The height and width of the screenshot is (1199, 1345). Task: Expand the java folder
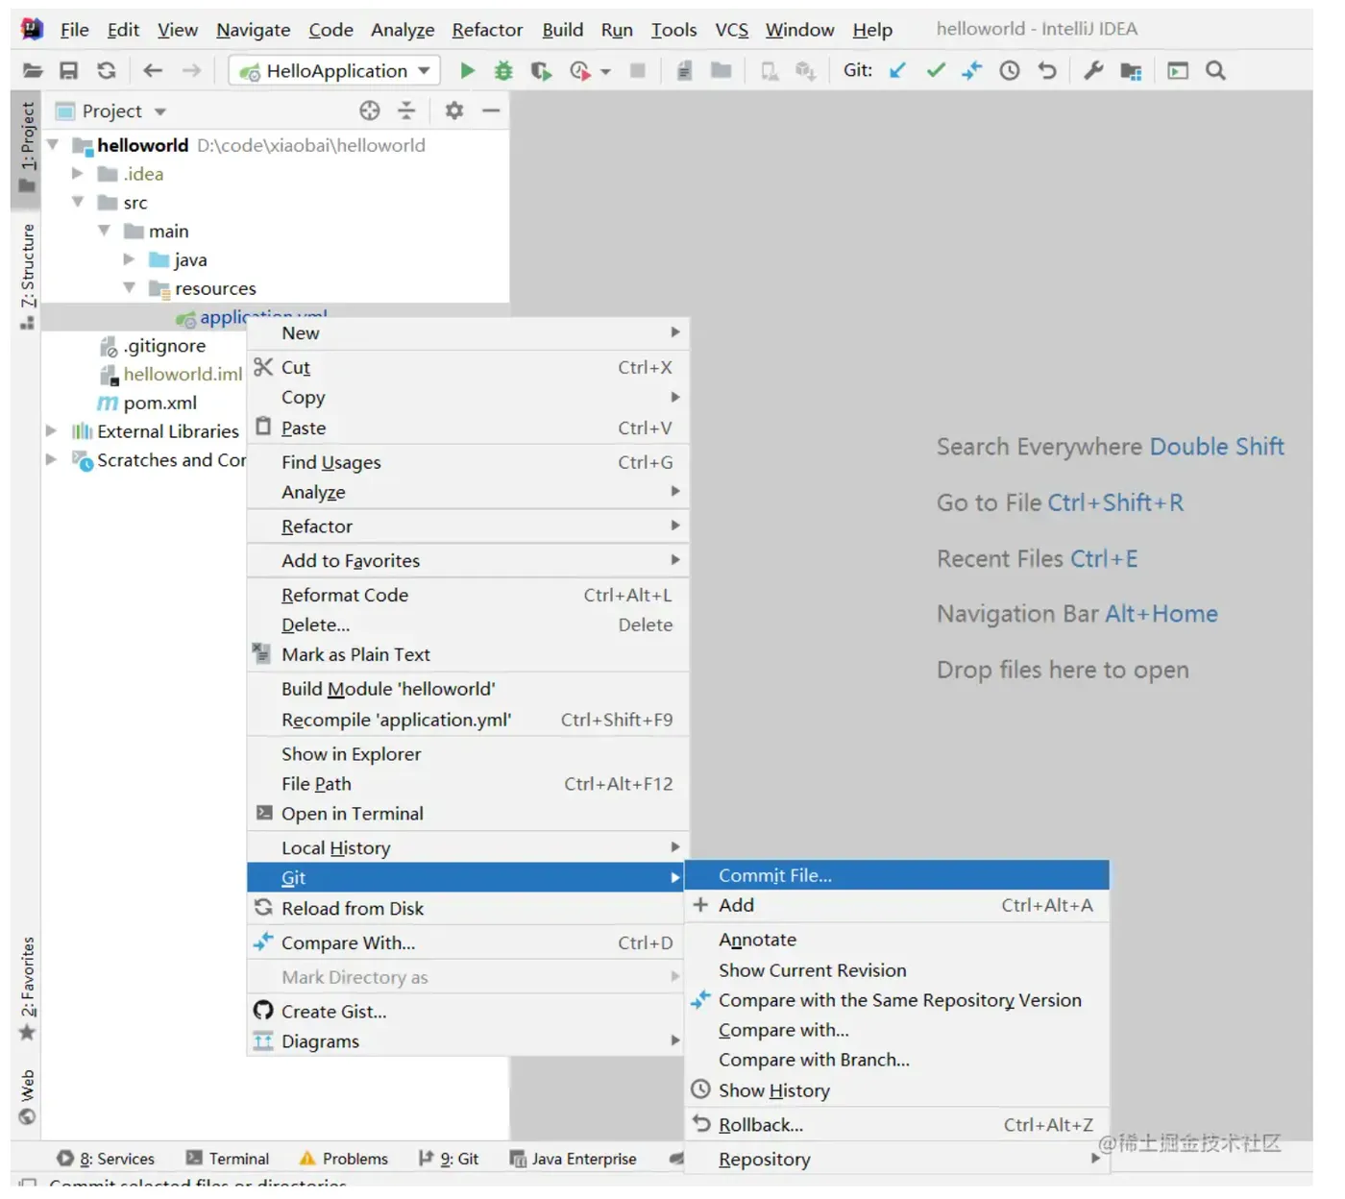point(130,260)
